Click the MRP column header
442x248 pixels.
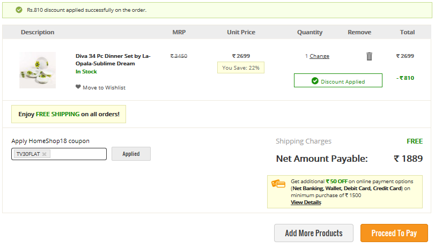coord(179,32)
